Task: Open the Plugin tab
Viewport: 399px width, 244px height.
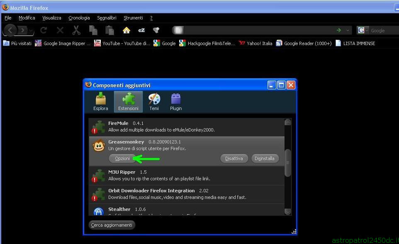Action: click(176, 101)
